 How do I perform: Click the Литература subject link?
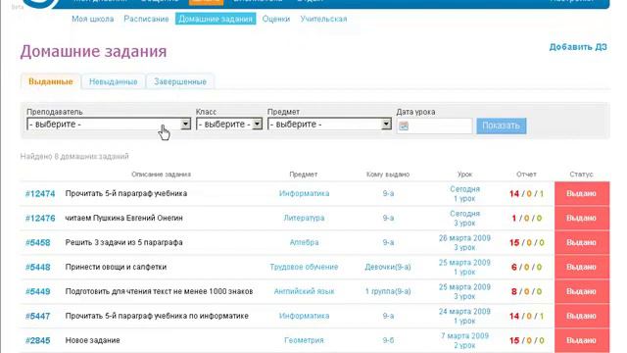coord(304,218)
